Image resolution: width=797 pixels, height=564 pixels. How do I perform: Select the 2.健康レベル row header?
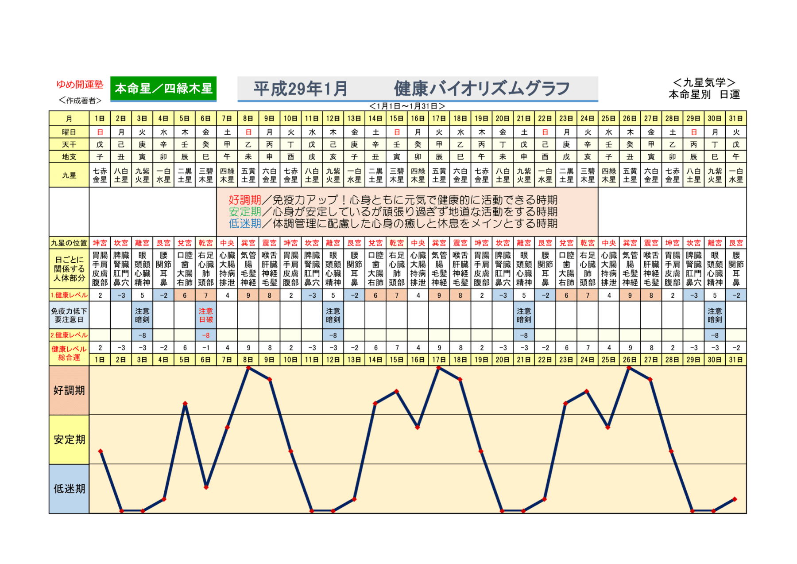[x=69, y=335]
